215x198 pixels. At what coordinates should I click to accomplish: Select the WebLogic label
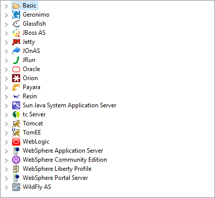click(x=36, y=142)
